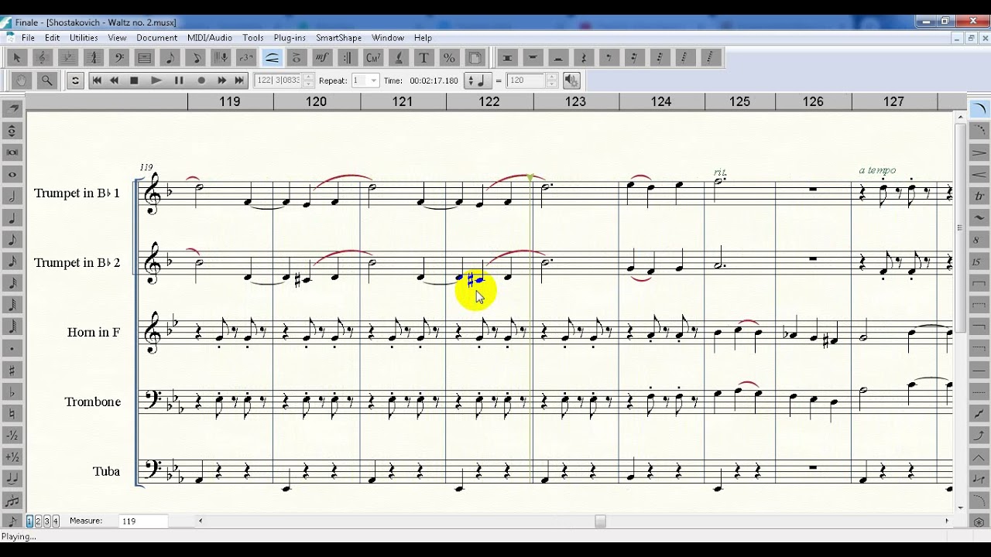
Task: Toggle the natural accidental in left palette
Action: tap(12, 414)
